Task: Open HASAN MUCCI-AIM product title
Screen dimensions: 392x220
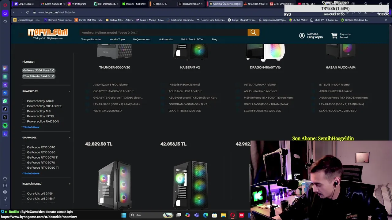Action: (341, 68)
